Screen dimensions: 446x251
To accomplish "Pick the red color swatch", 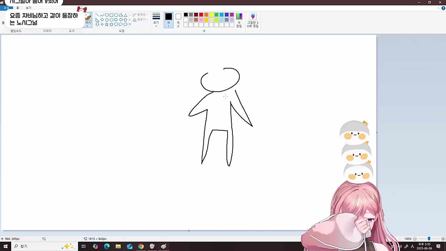I will click(x=201, y=15).
